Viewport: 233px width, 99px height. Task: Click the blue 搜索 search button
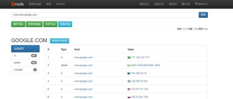pyautogui.click(x=203, y=15)
